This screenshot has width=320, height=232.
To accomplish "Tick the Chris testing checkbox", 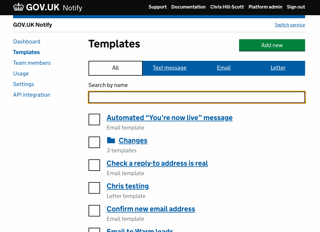I will pyautogui.click(x=94, y=188).
